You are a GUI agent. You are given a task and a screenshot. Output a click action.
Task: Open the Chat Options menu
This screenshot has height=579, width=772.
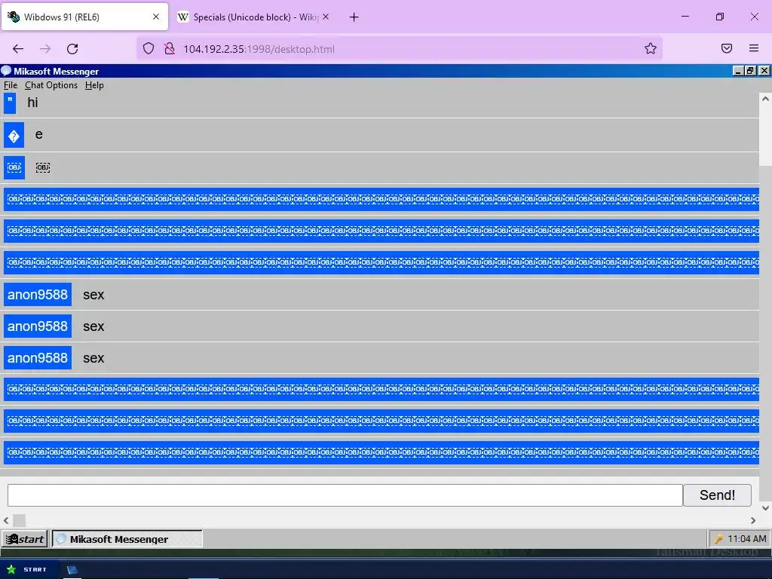51,85
